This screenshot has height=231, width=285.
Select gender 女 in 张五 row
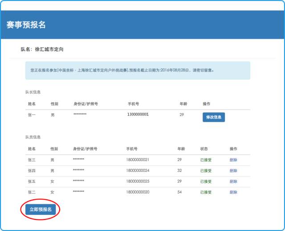[52, 181]
